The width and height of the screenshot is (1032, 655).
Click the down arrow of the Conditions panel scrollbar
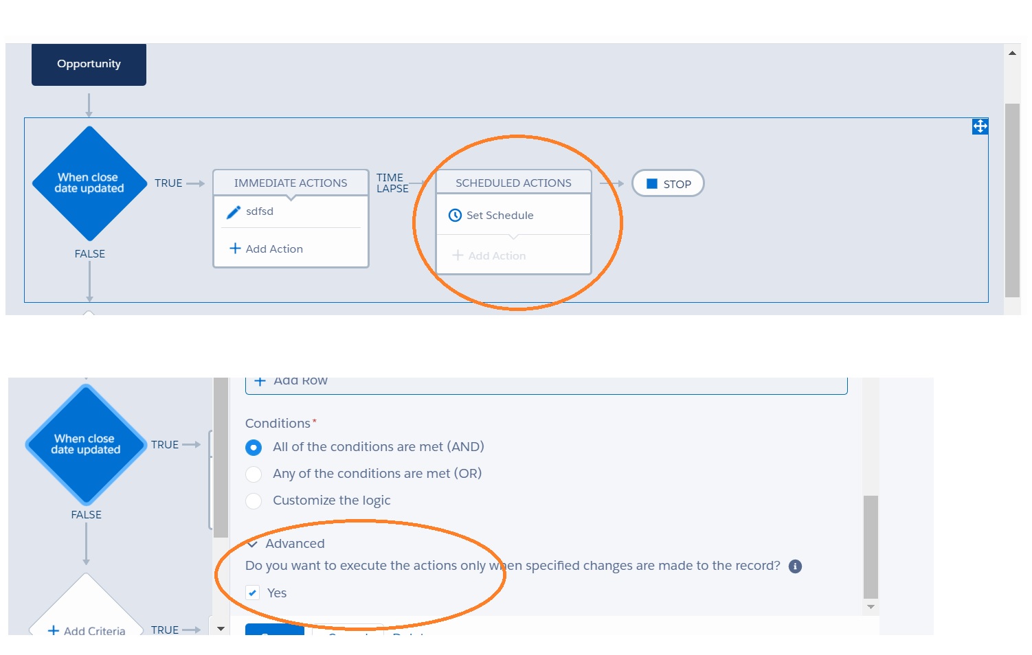pos(871,607)
